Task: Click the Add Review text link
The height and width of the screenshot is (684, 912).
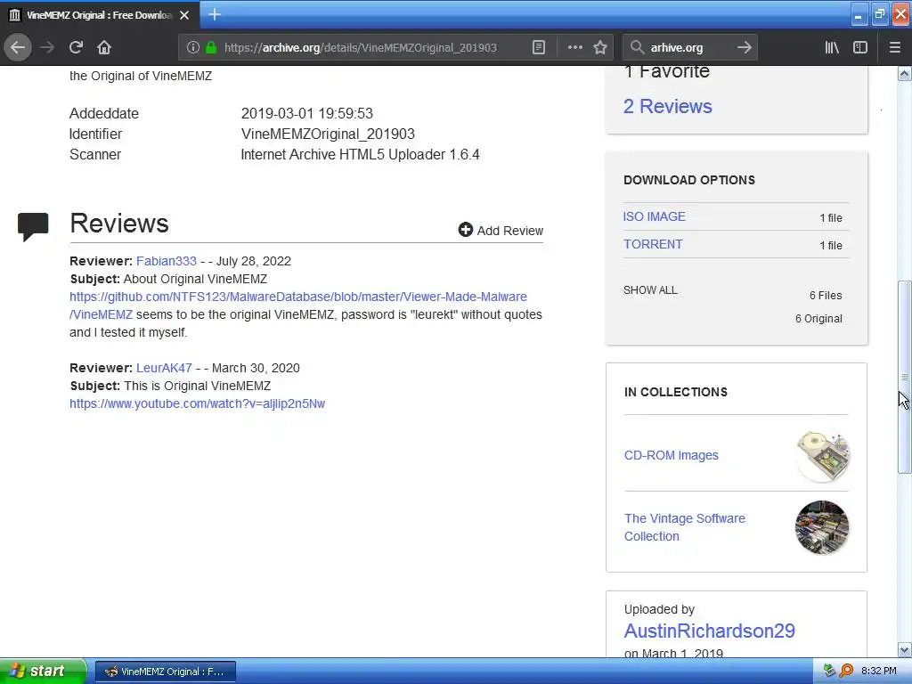Action: click(510, 231)
